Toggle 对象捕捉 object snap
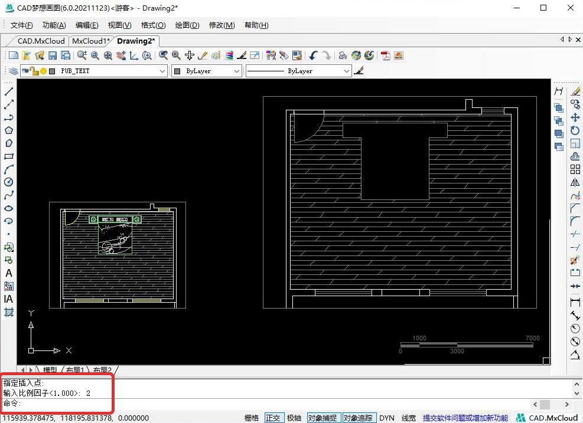Viewport: 583px width, 423px height. click(x=324, y=418)
